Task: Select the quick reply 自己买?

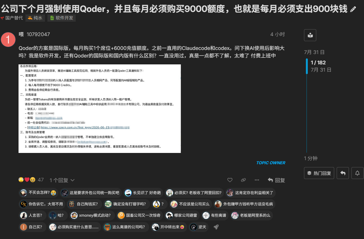Action: [x=32, y=227]
